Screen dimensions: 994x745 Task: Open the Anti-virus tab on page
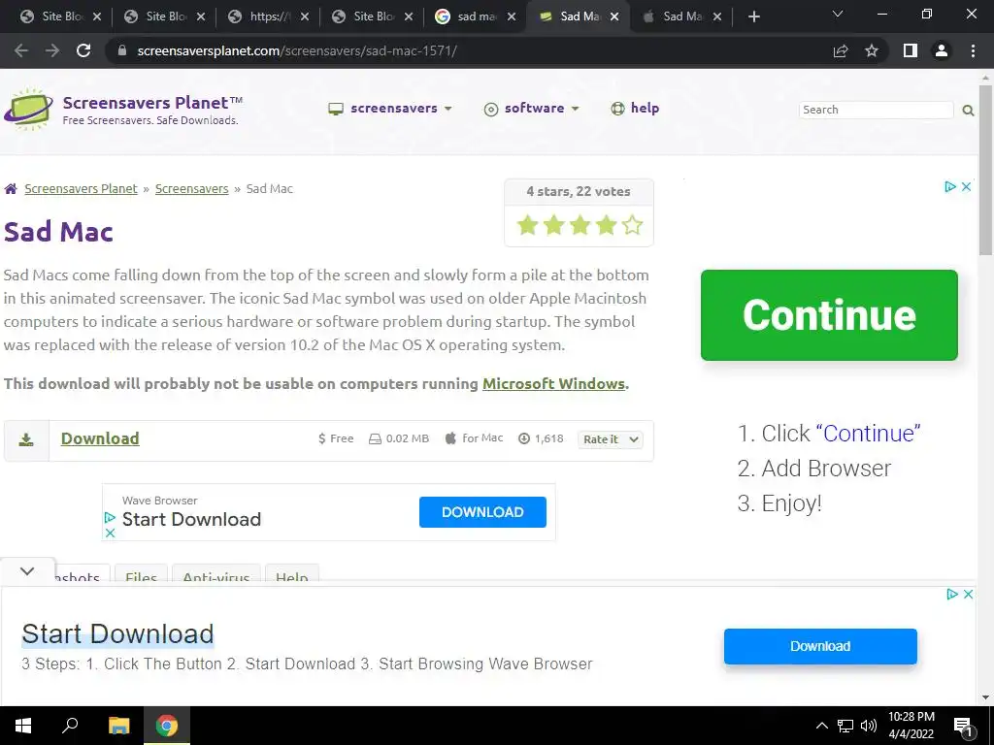click(x=216, y=572)
